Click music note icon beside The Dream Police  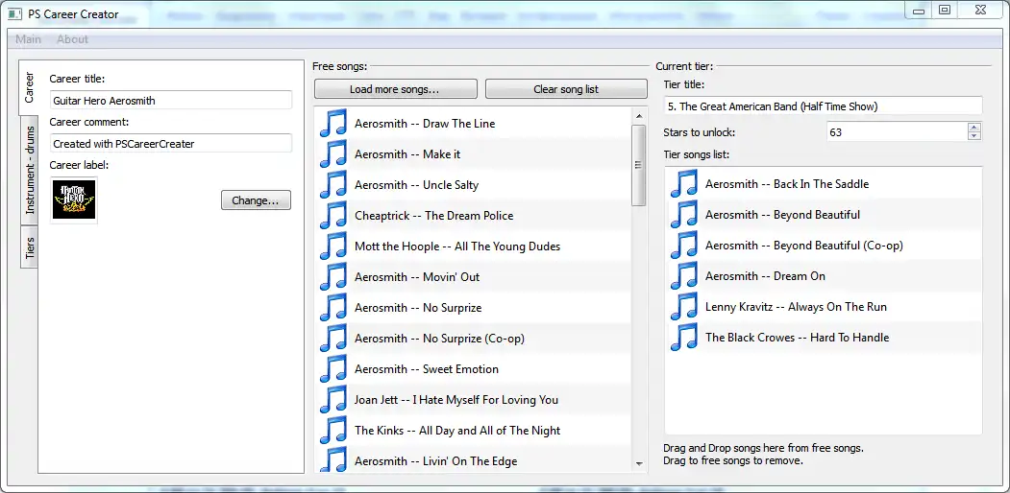[333, 215]
